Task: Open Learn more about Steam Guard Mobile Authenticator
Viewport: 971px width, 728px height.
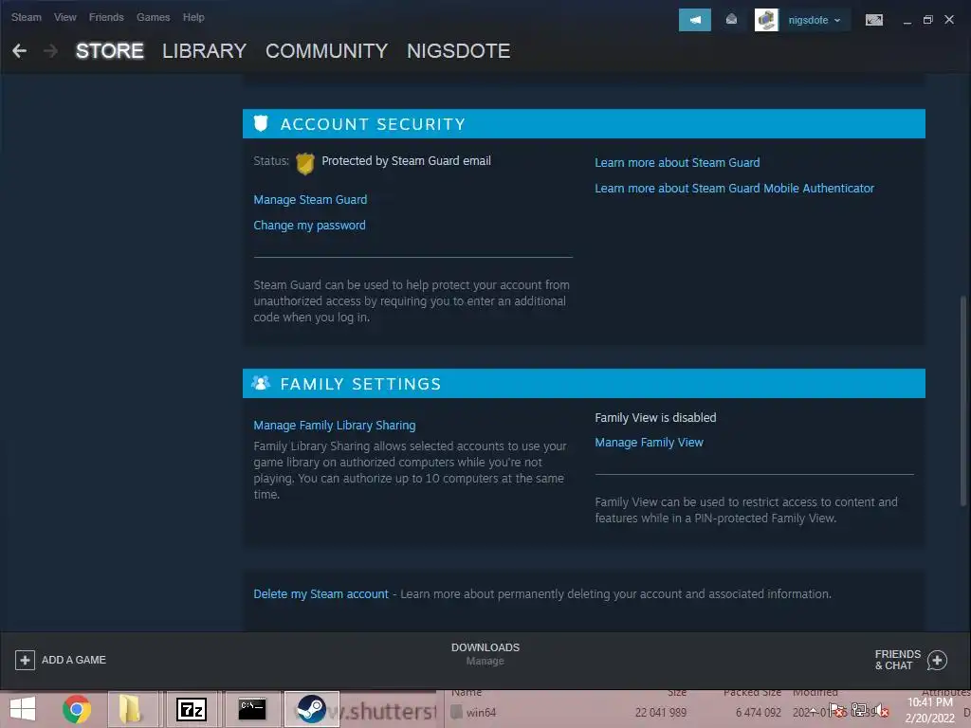Action: pyautogui.click(x=735, y=189)
